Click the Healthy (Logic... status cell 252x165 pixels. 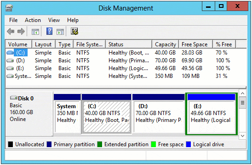[128, 68]
